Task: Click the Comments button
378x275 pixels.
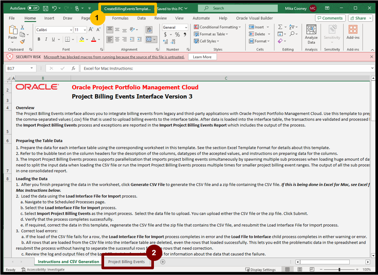Action: 330,18
